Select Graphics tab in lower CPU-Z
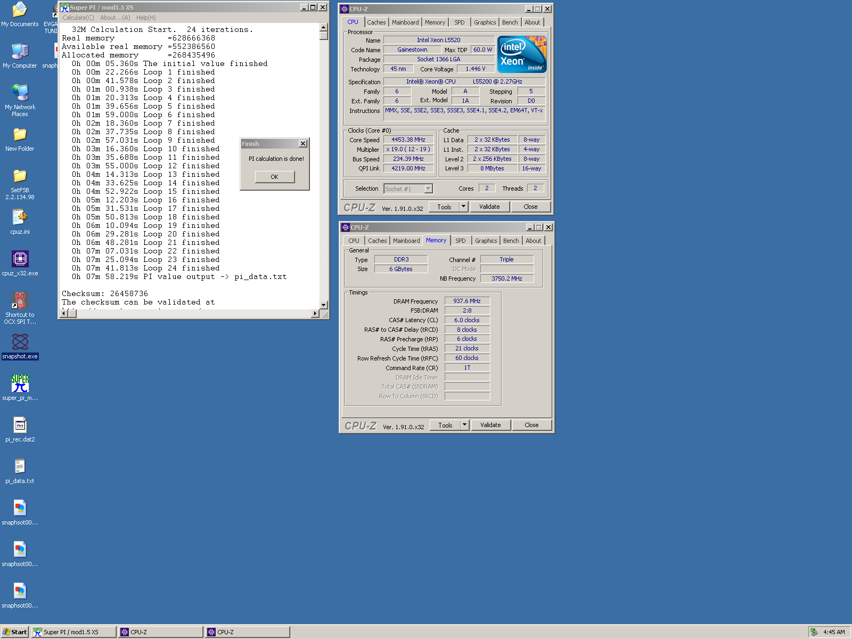Viewport: 852px width, 639px height. coord(486,241)
